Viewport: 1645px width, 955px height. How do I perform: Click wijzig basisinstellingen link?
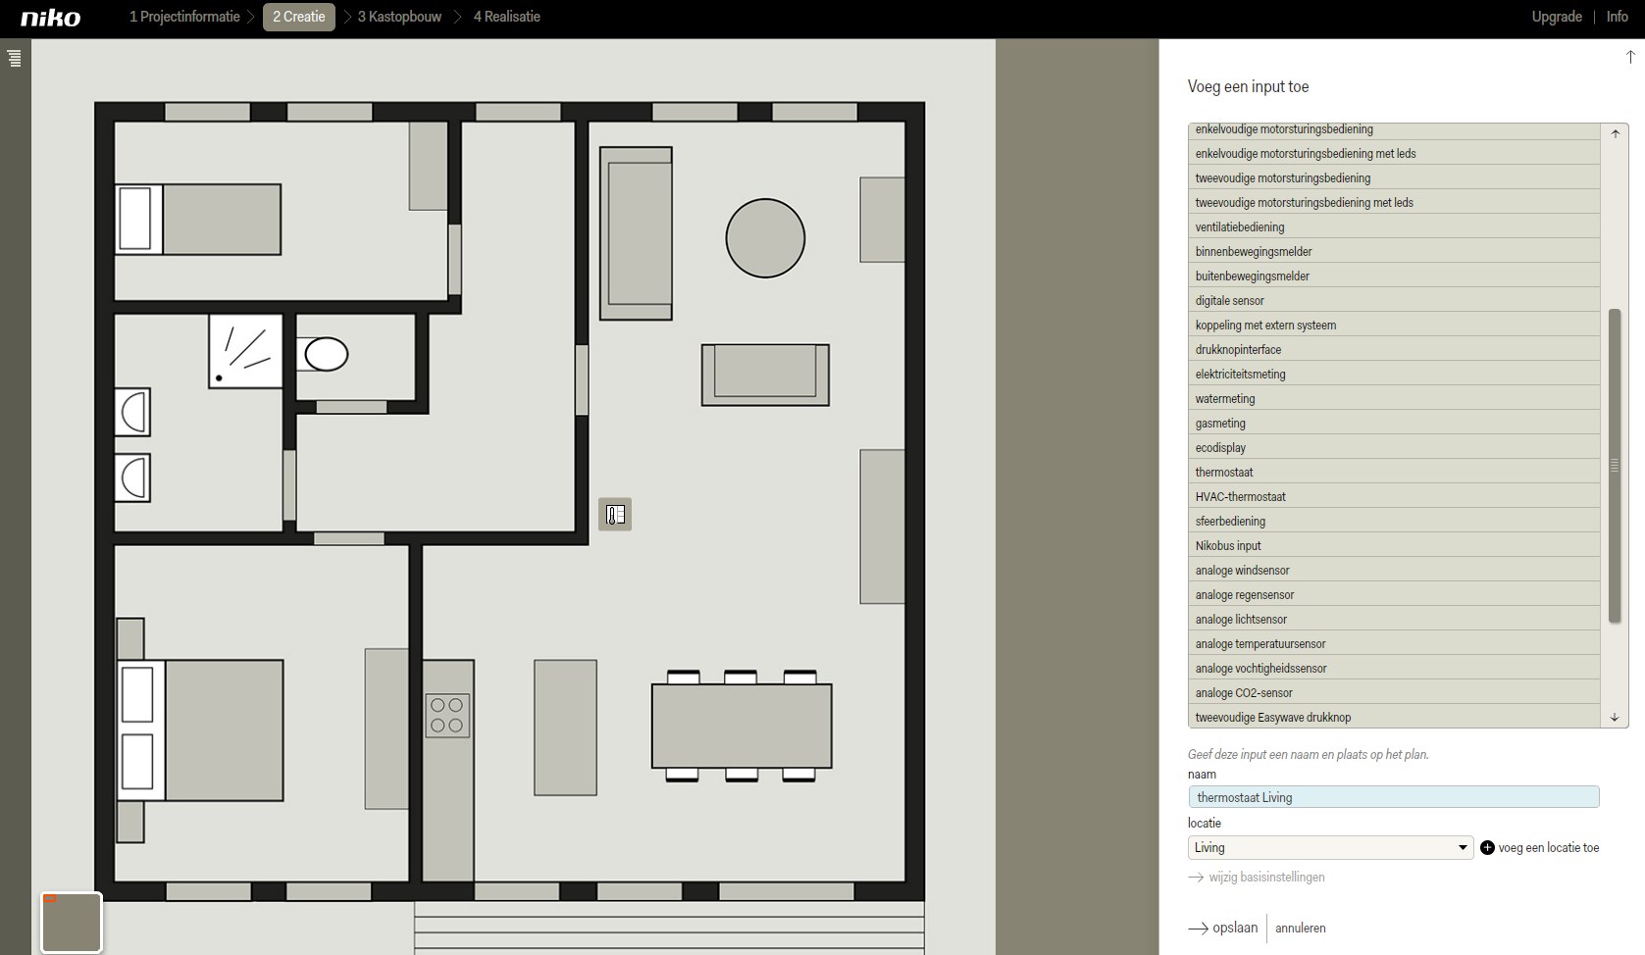1257,878
